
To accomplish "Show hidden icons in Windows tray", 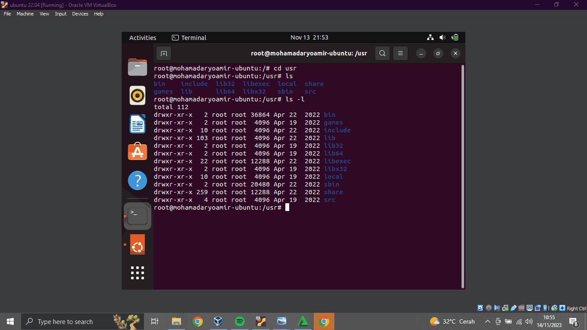I will click(x=488, y=321).
